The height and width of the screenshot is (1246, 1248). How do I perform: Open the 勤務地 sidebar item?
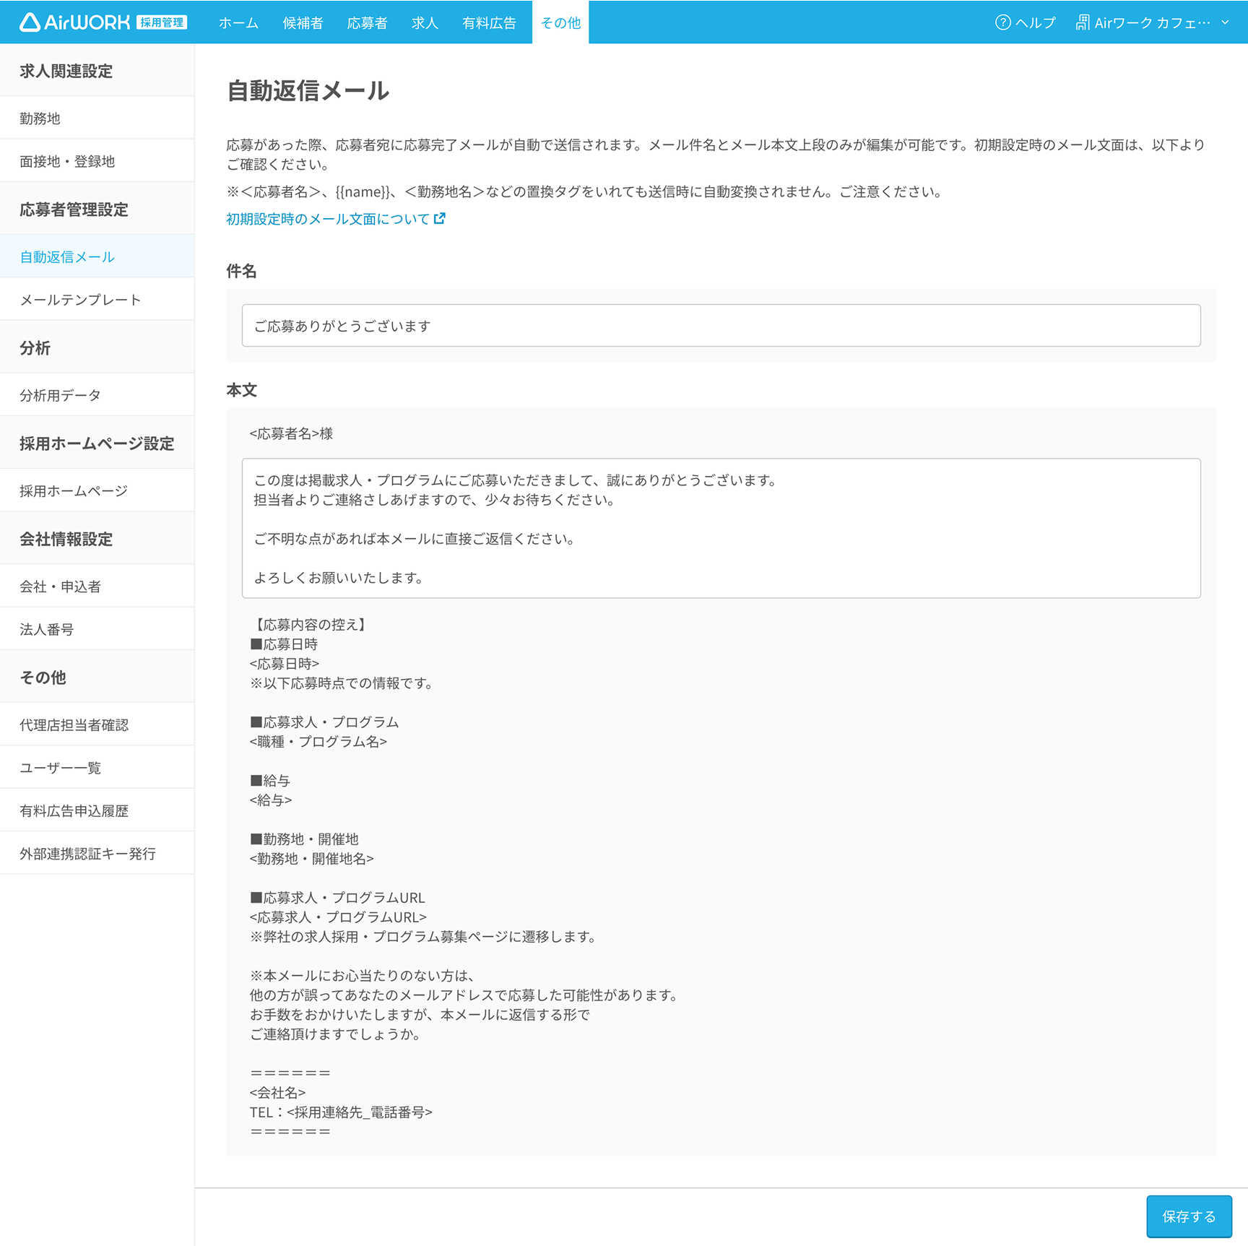[x=97, y=118]
